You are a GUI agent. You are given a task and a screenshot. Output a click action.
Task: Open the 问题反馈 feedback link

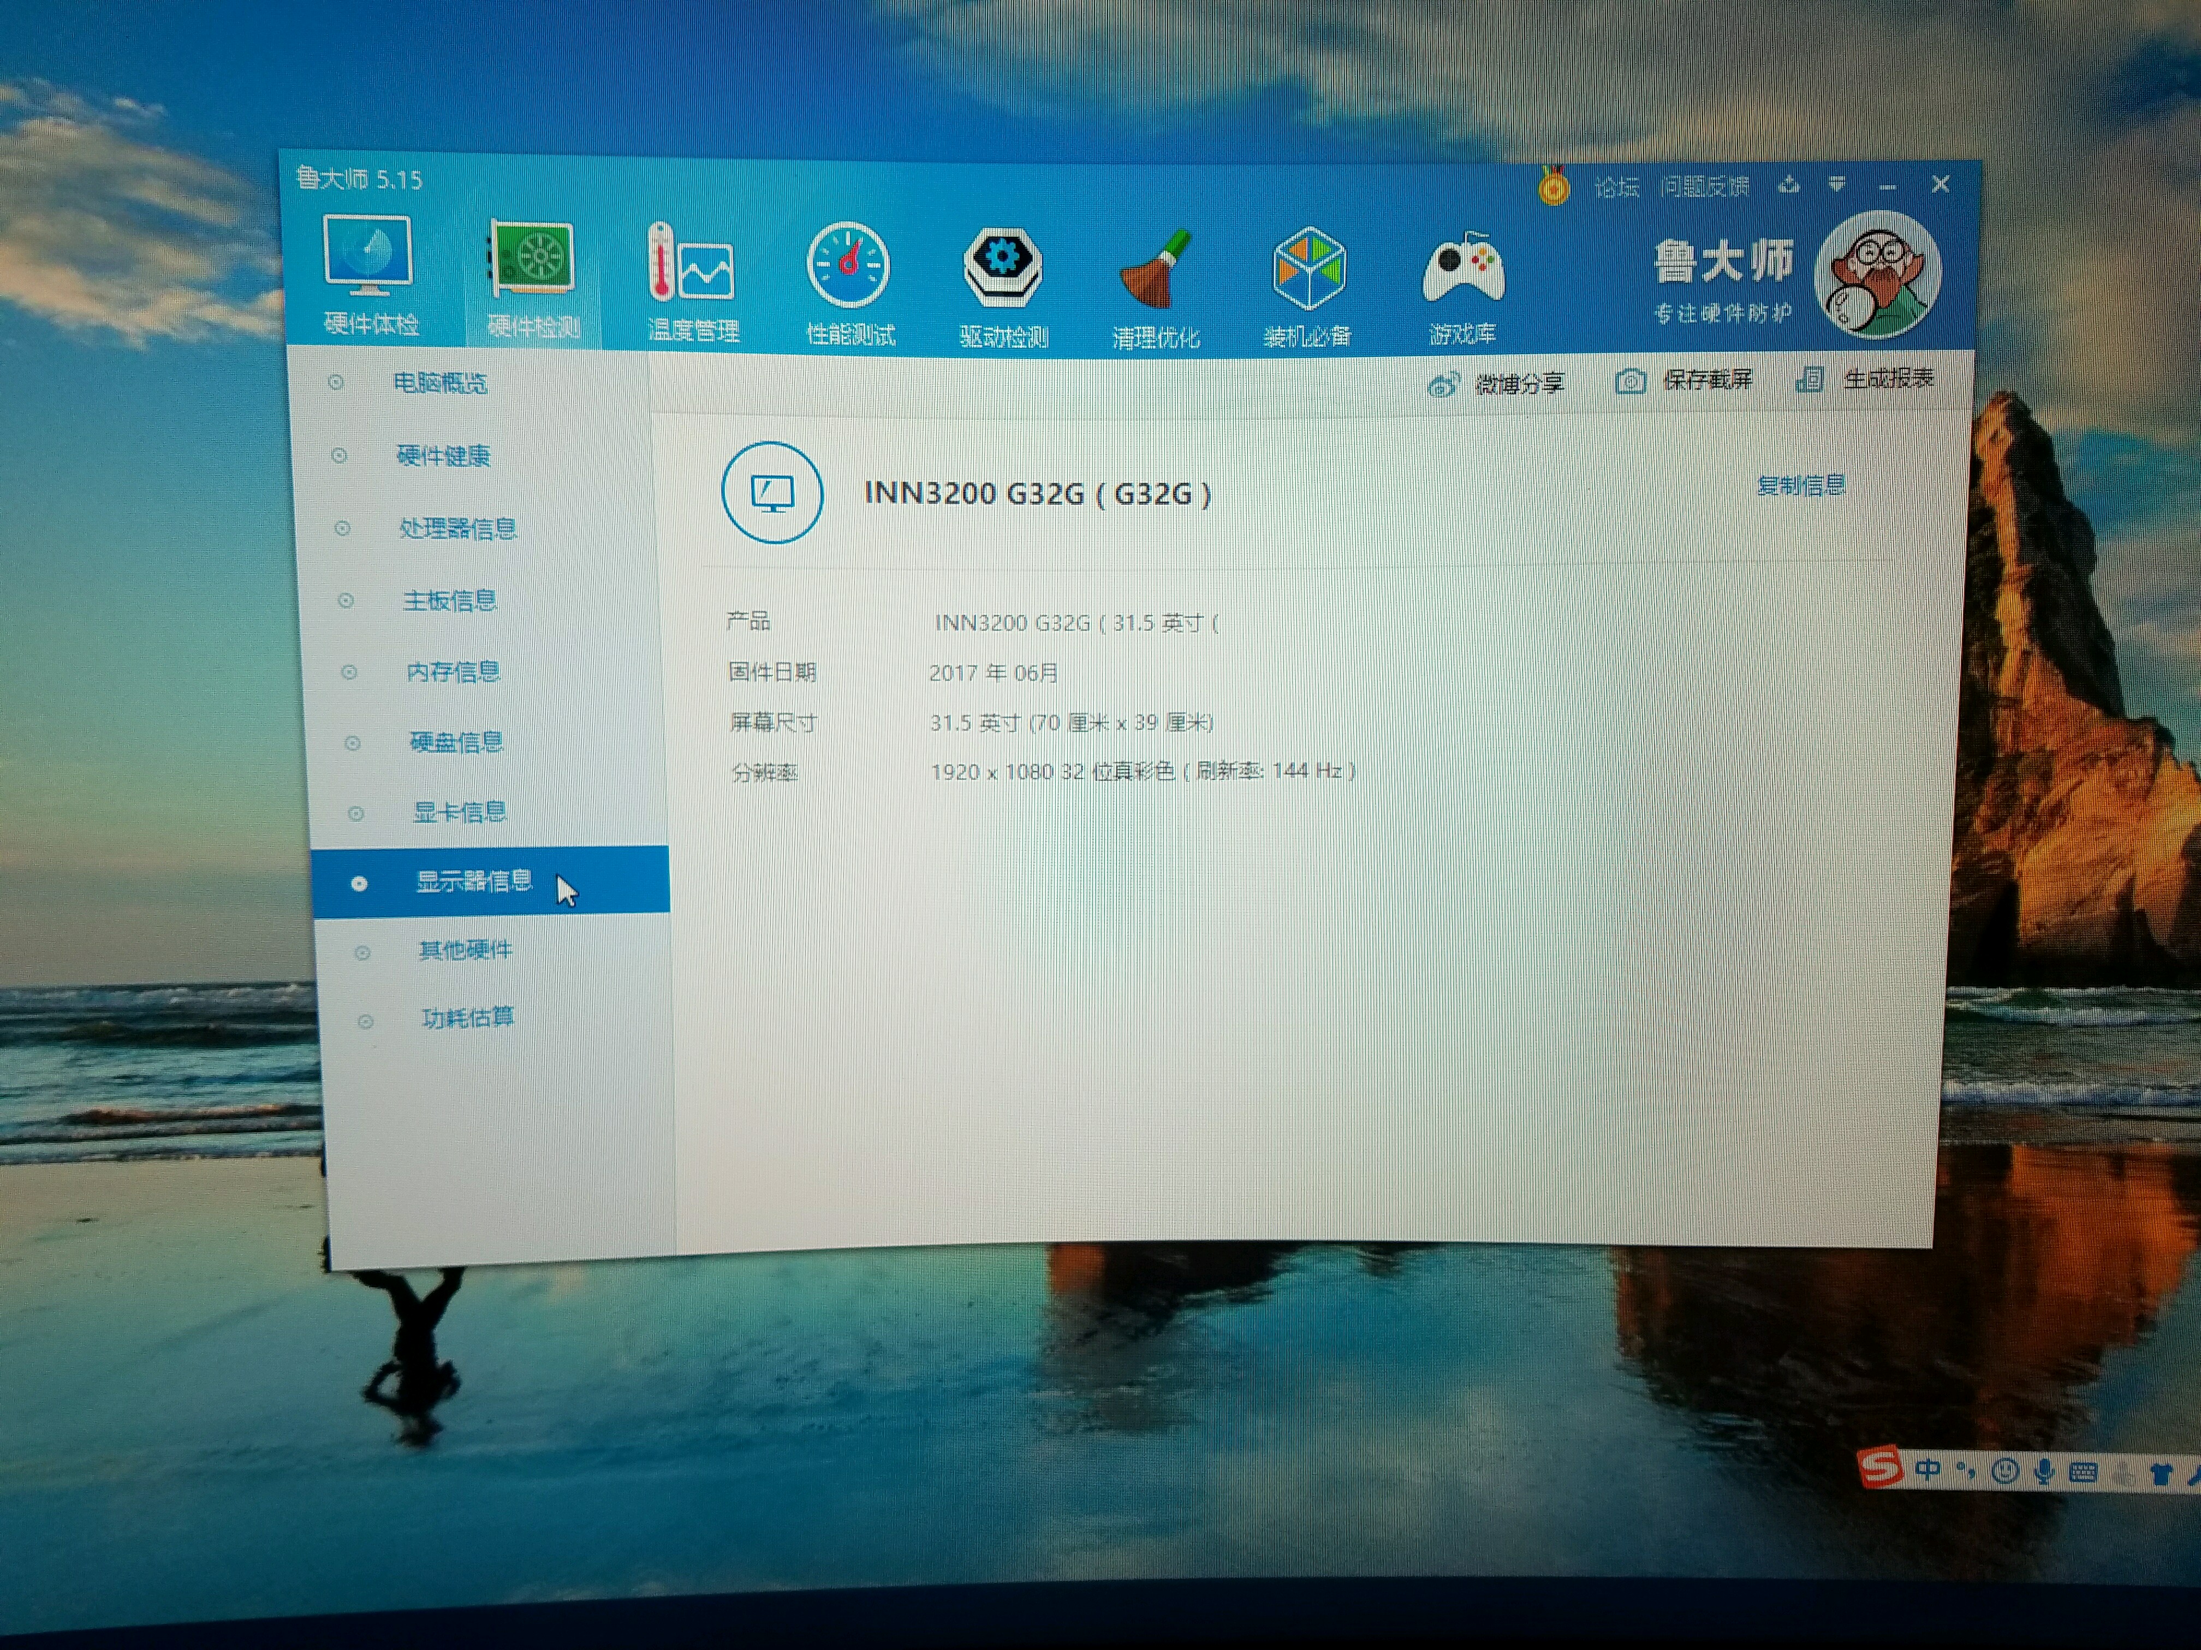[1704, 187]
